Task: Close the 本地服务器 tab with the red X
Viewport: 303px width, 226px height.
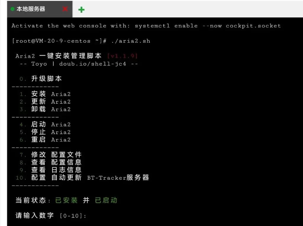Action: click(x=65, y=9)
